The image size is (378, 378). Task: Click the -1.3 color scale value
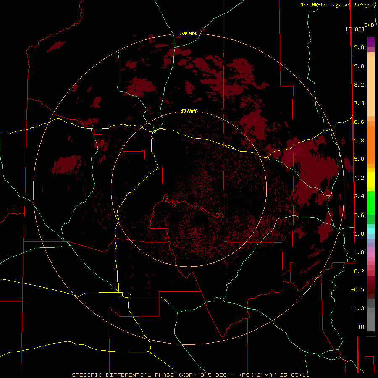pos(357,308)
